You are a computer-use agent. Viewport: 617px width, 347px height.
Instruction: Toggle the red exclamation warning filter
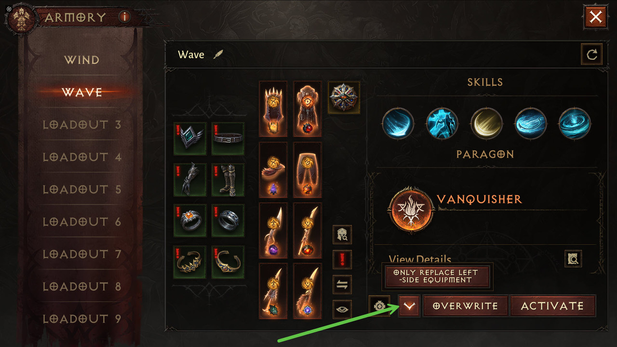coord(342,259)
